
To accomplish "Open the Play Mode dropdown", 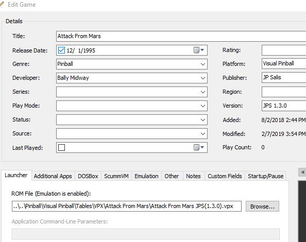I will click(203, 106).
